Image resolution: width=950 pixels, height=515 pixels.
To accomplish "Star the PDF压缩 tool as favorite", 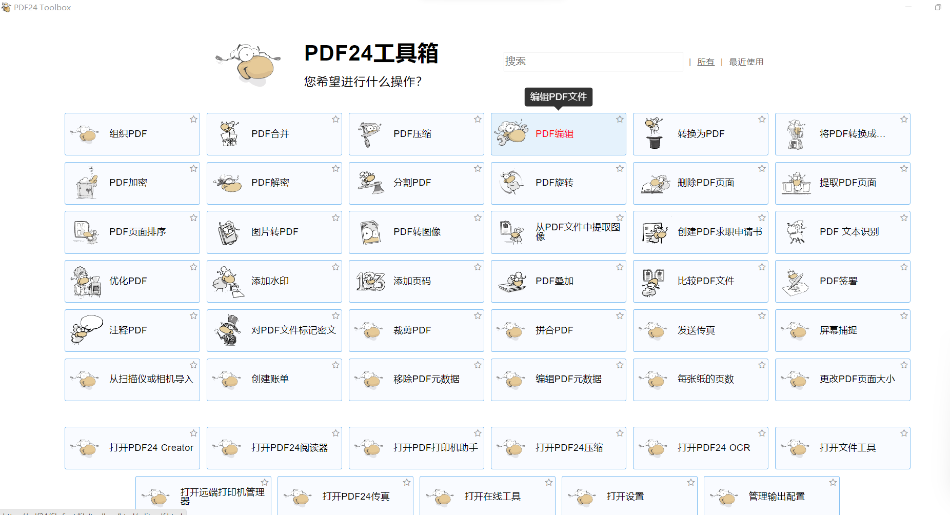I will pyautogui.click(x=478, y=120).
